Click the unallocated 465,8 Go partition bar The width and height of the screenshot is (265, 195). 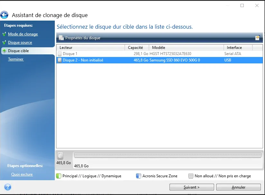pyautogui.click(x=167, y=155)
